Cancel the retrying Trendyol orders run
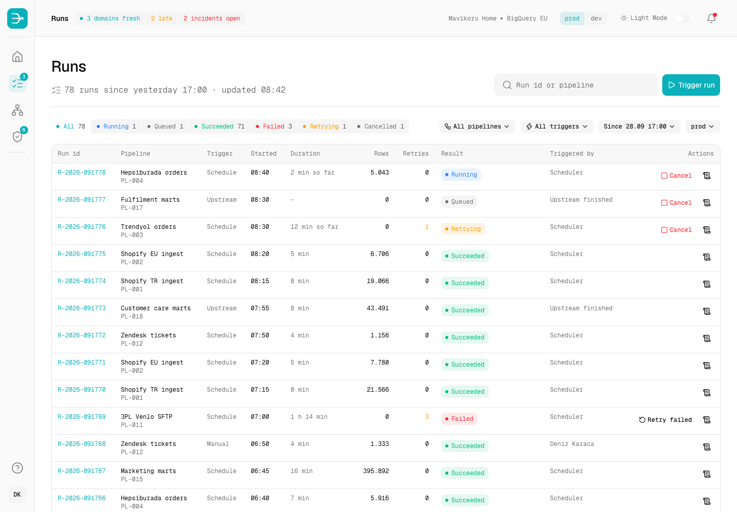 [x=676, y=230]
